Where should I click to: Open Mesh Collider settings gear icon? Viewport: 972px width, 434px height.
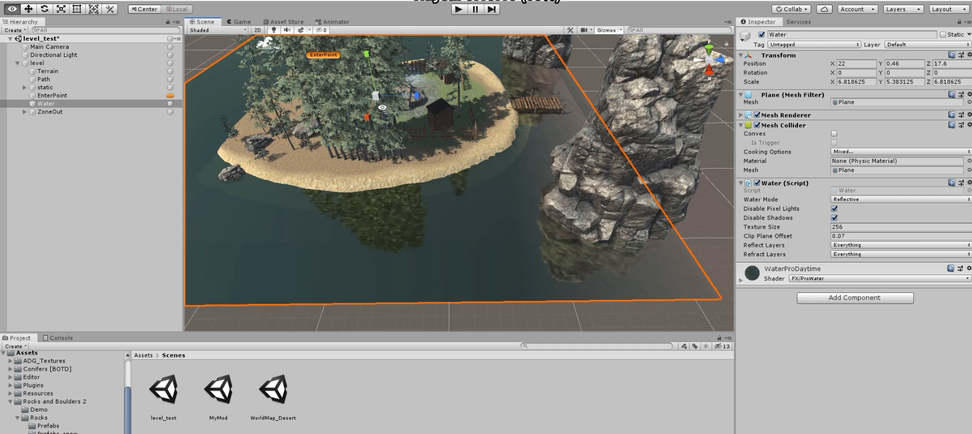point(969,125)
